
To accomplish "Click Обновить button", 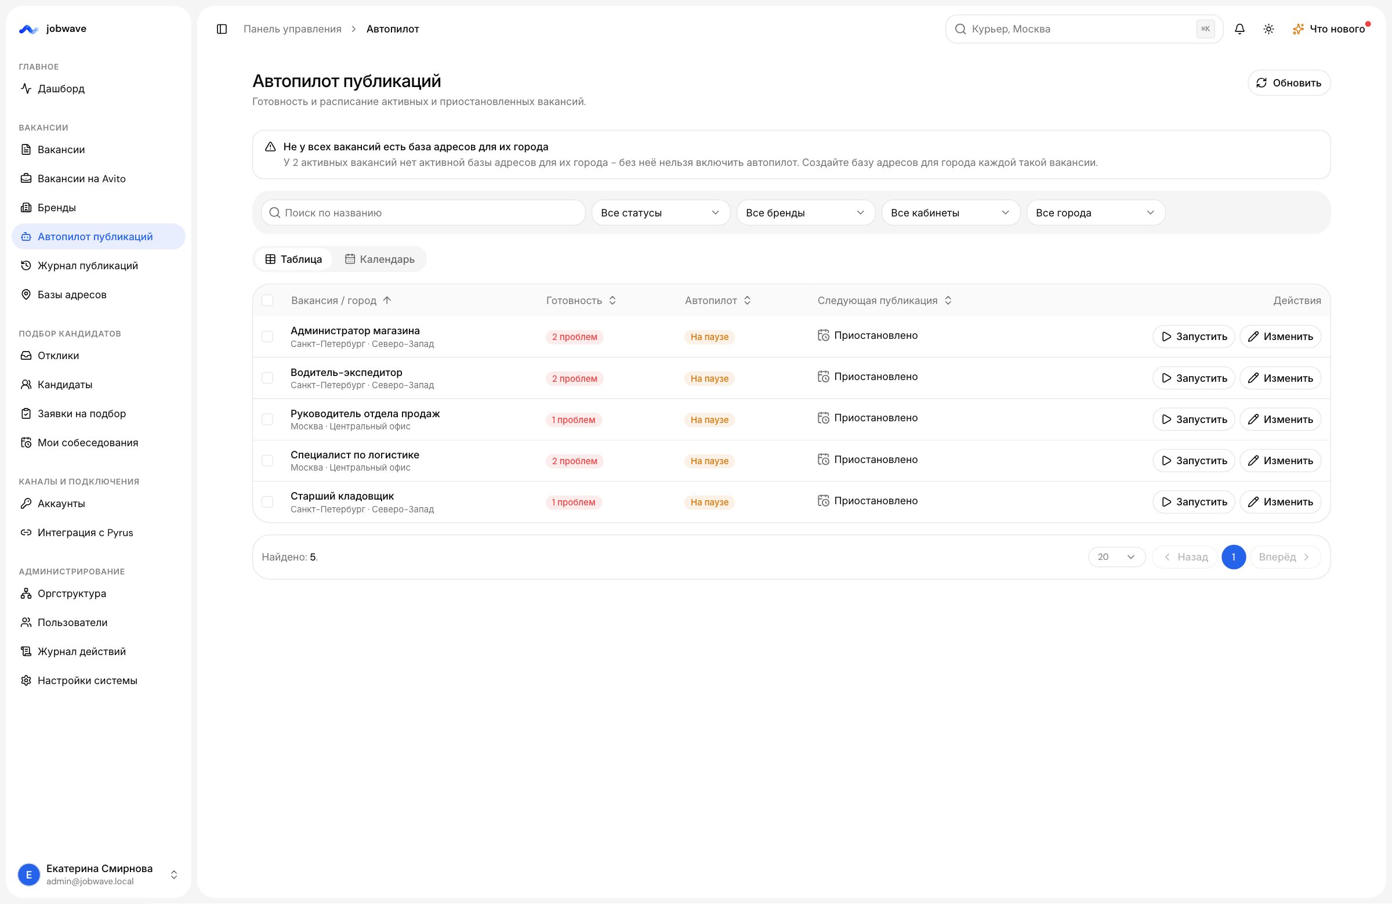I will (x=1289, y=82).
